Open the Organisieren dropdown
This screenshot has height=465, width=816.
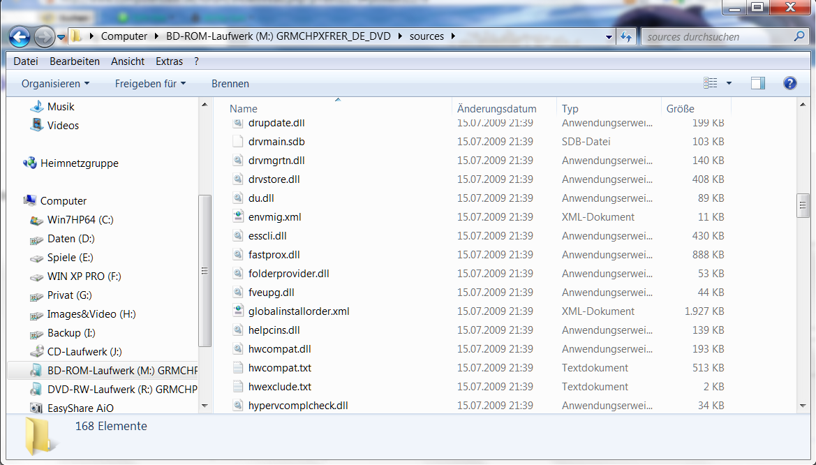(x=55, y=83)
